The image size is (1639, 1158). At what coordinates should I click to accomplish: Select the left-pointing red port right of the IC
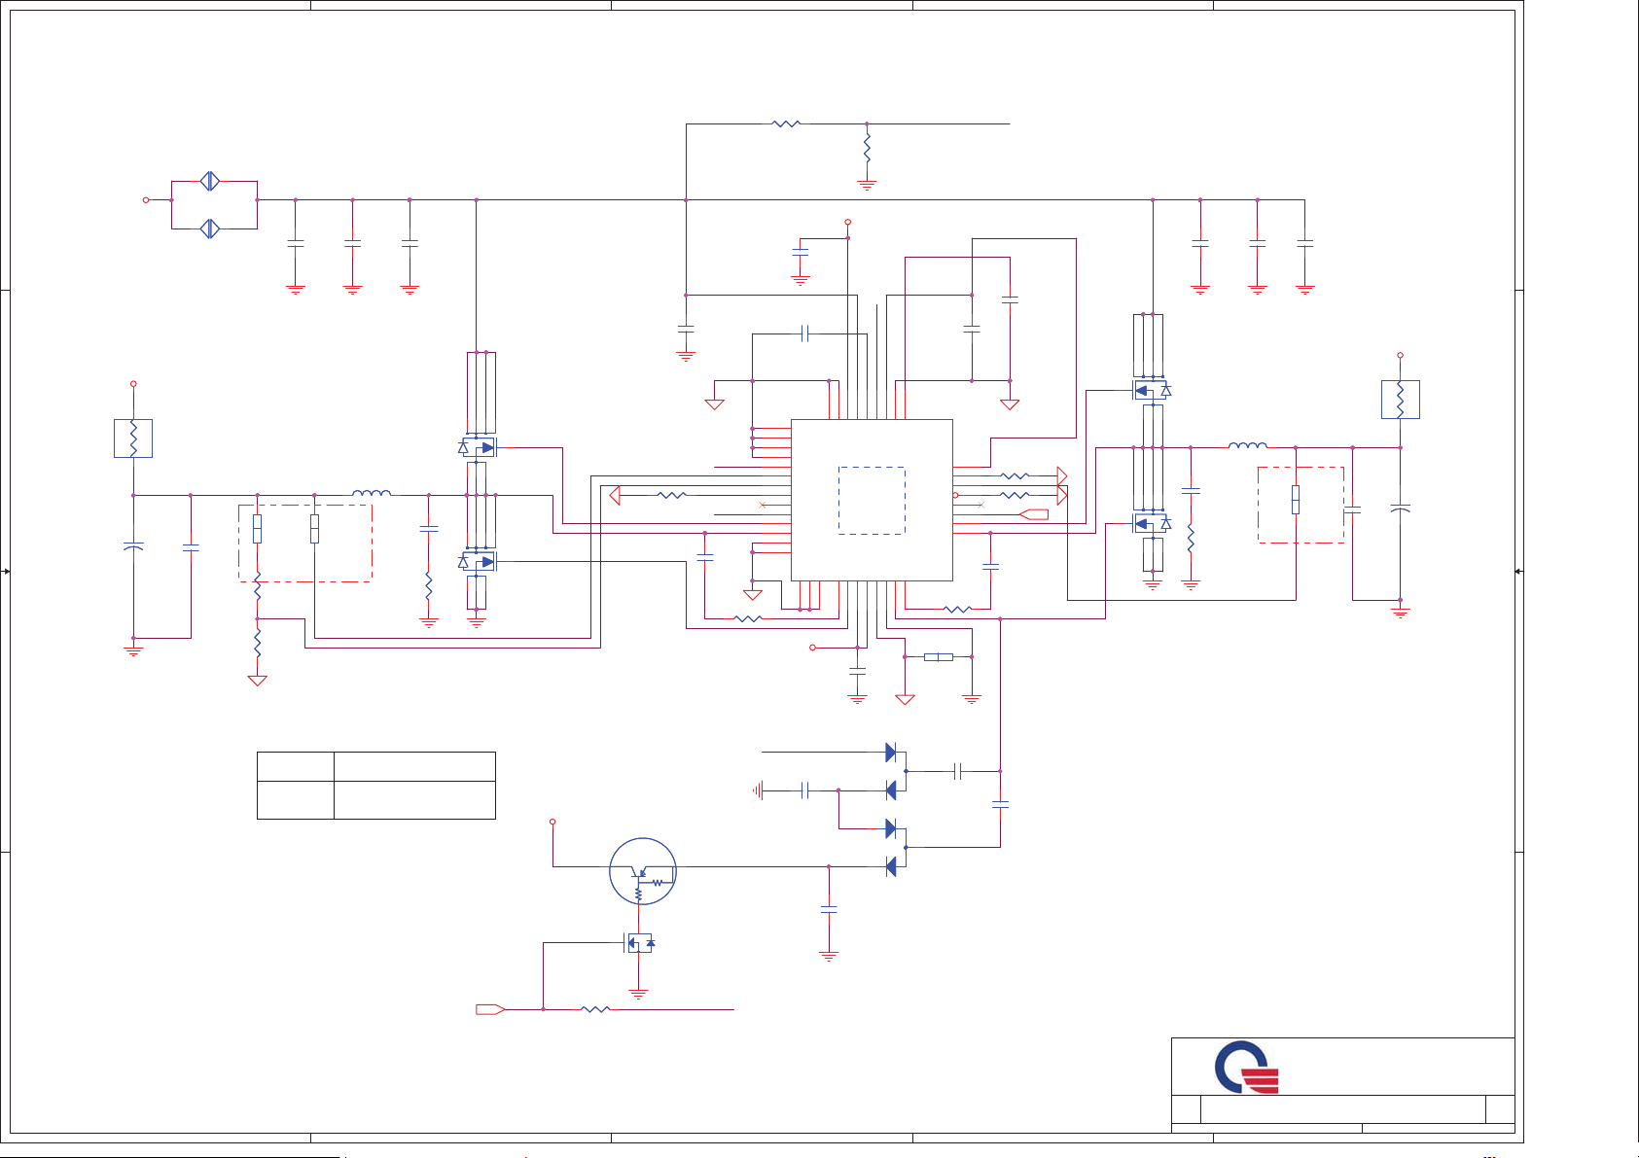[1033, 514]
